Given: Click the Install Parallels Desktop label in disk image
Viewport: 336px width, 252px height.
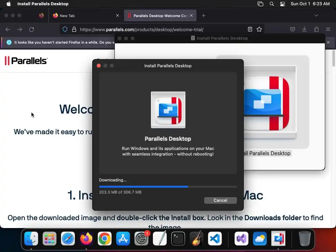Looking at the screenshot, I should tap(267, 154).
